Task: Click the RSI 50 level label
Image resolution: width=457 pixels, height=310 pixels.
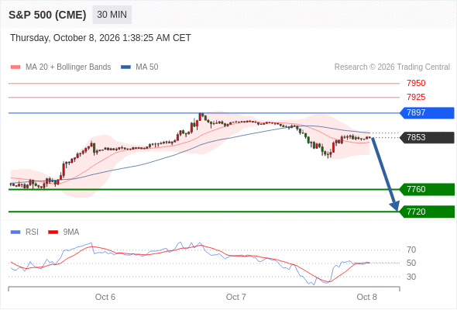Action: pyautogui.click(x=411, y=263)
